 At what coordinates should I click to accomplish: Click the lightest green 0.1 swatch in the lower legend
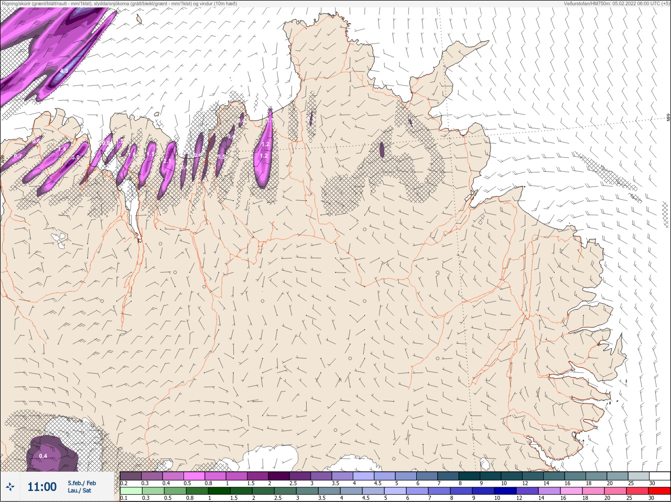pos(131,491)
